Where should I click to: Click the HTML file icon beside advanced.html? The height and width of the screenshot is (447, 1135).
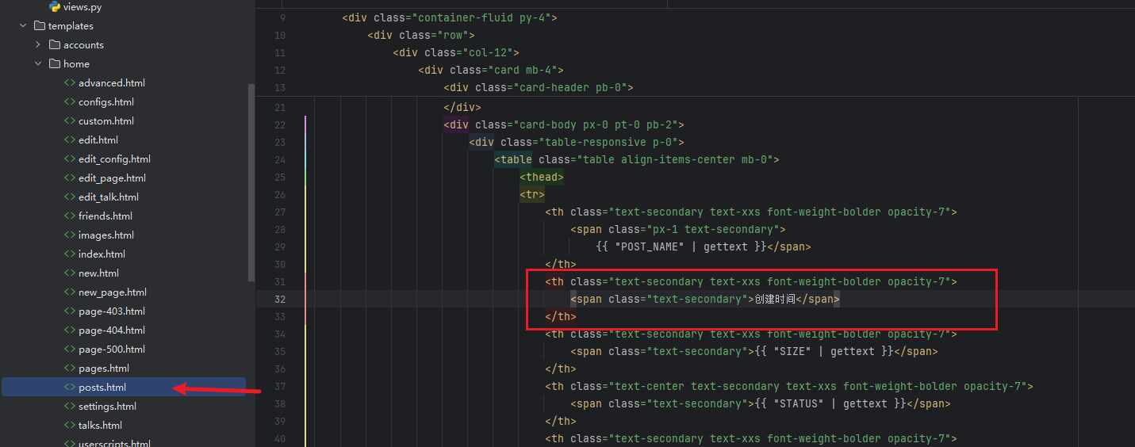(70, 83)
